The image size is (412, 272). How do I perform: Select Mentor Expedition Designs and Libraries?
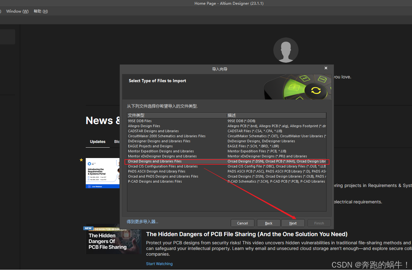[x=227, y=151]
